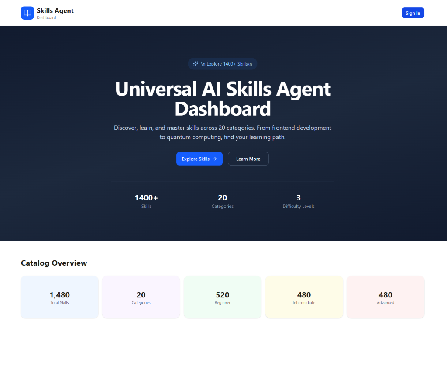This screenshot has height=387, width=447.
Task: Click the Catalog Overview heading
Action: [54, 263]
